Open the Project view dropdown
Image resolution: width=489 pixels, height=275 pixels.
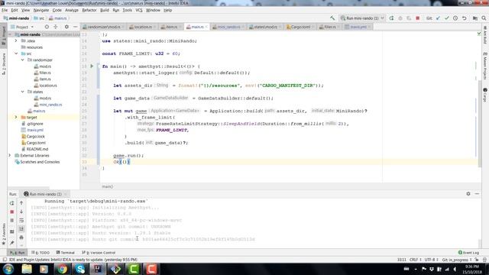(22, 27)
